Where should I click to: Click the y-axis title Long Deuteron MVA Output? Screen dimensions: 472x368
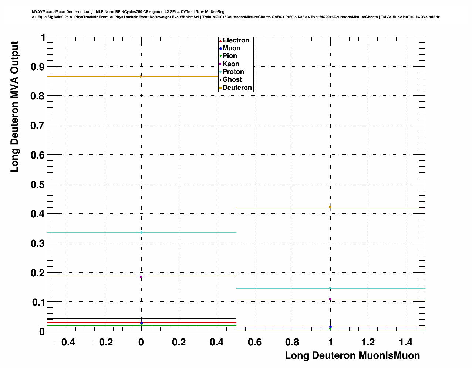point(14,107)
